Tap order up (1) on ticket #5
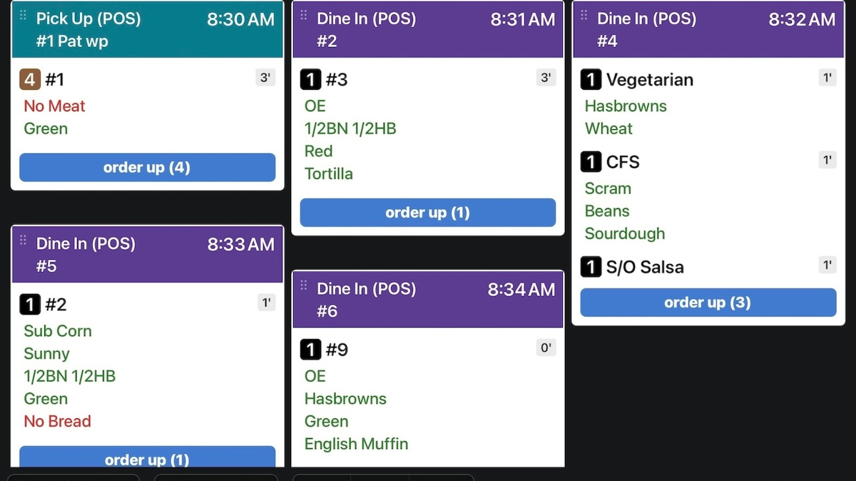This screenshot has width=856, height=481. coord(147,458)
